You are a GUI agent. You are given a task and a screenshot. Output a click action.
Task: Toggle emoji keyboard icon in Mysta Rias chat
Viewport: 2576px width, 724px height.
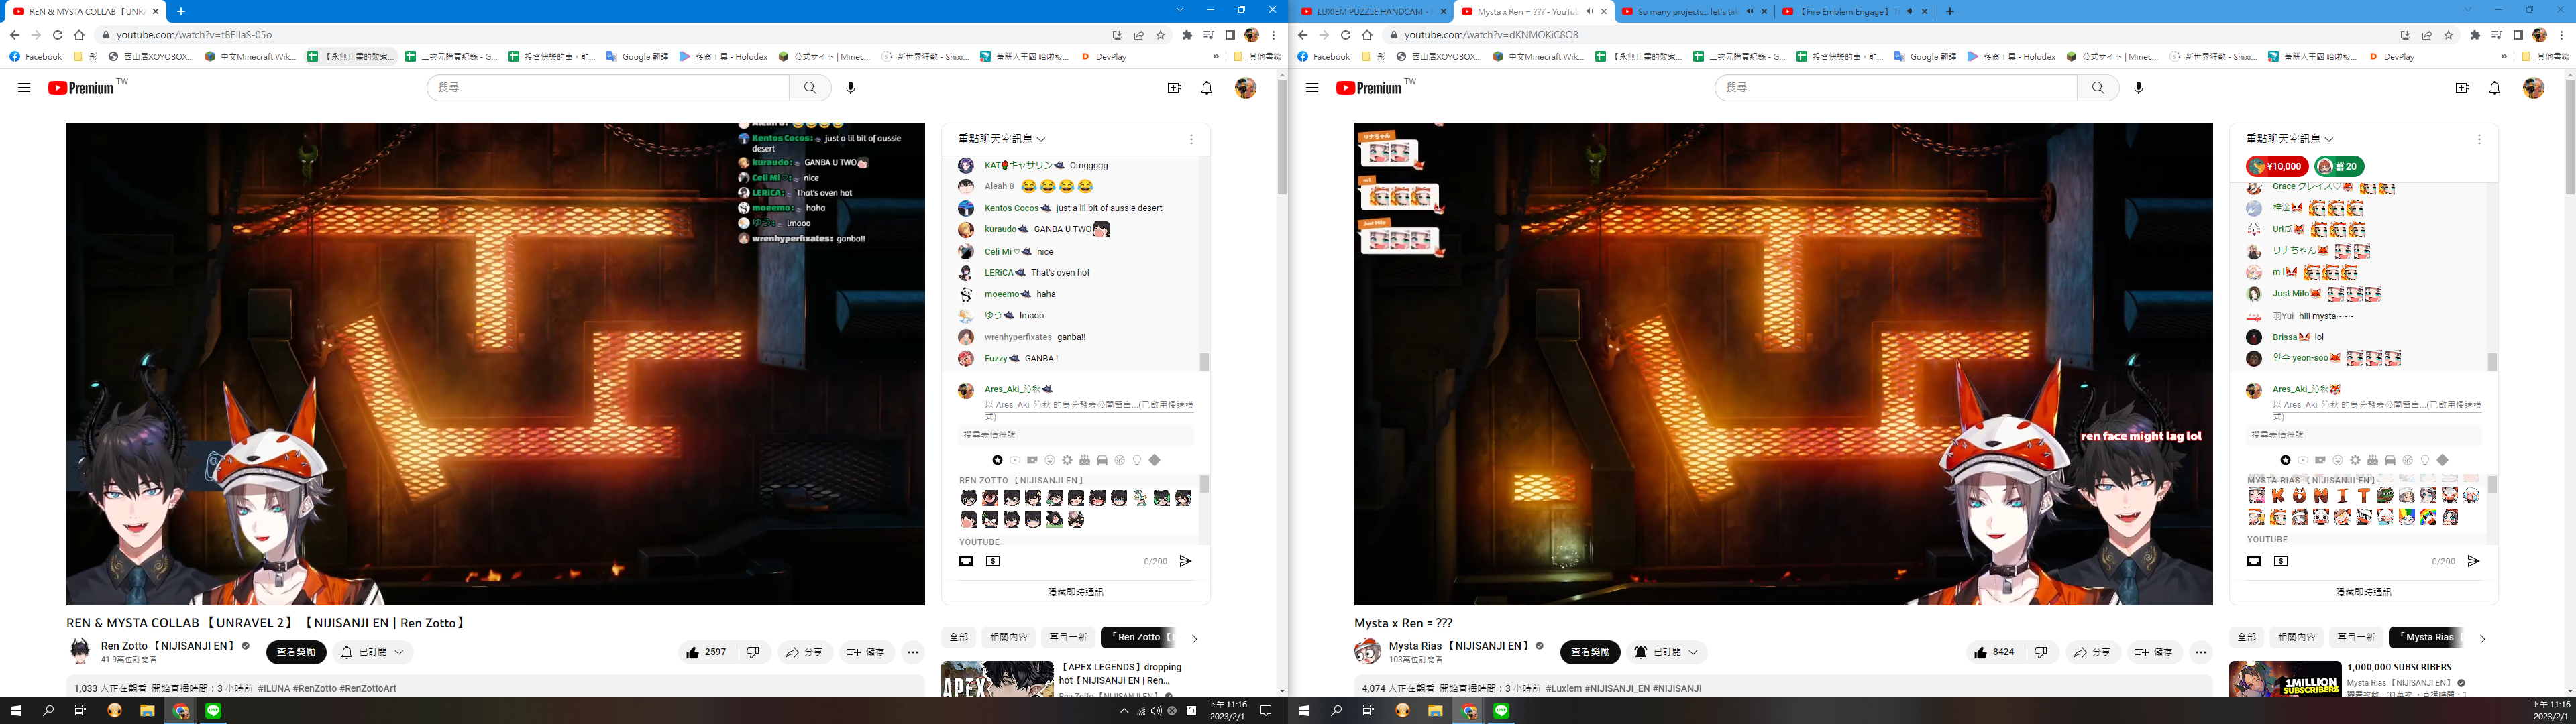click(x=2254, y=562)
